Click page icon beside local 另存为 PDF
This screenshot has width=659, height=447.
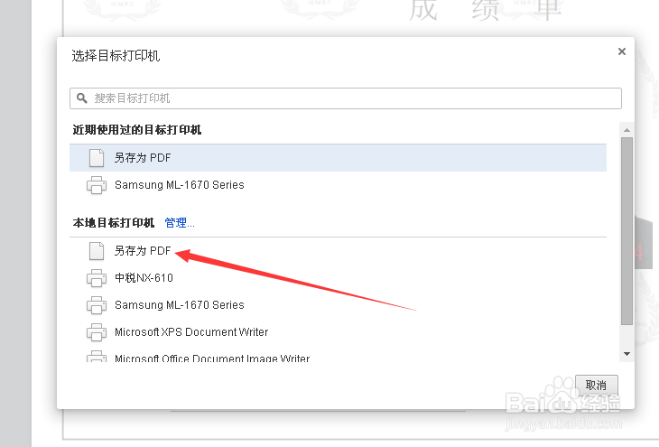point(97,251)
